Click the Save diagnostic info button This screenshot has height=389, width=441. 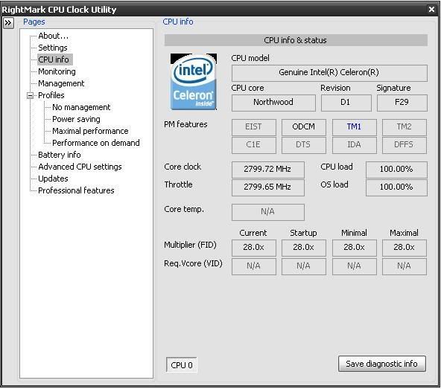(382, 364)
